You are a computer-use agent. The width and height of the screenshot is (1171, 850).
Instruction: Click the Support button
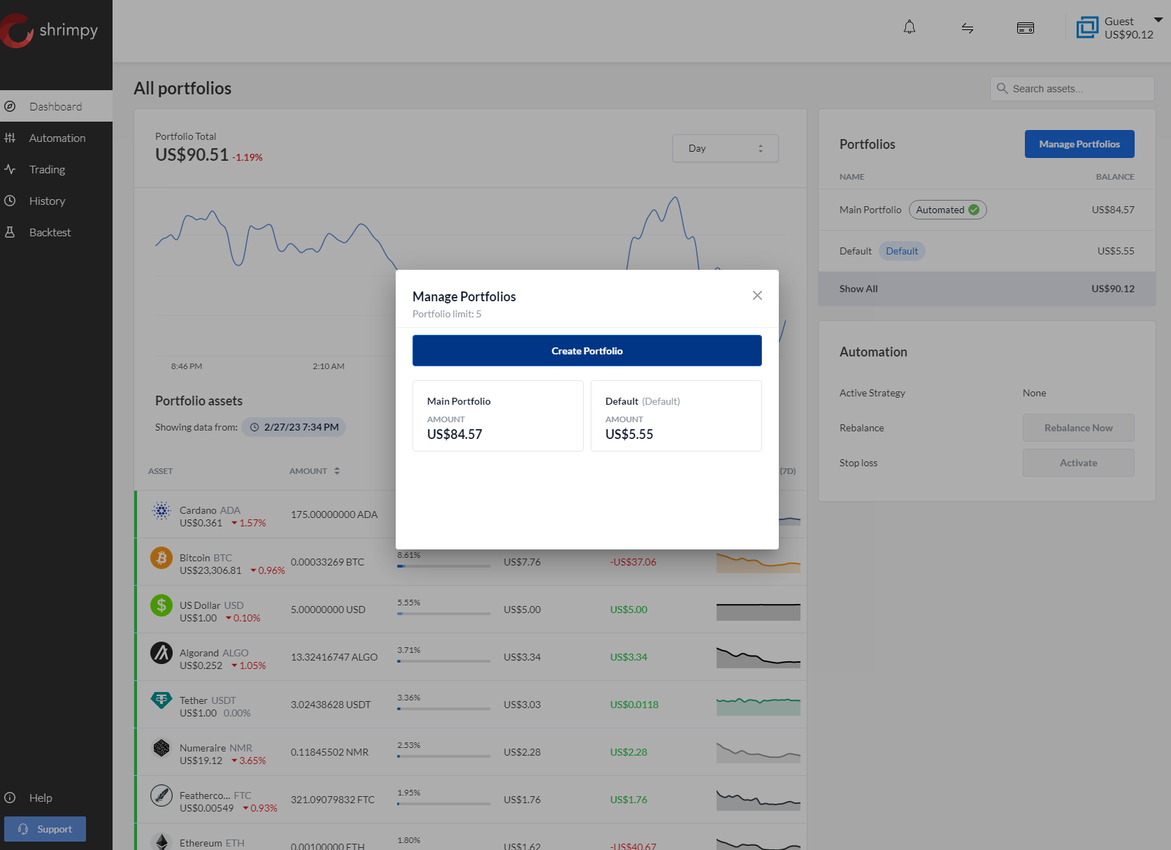(x=45, y=829)
